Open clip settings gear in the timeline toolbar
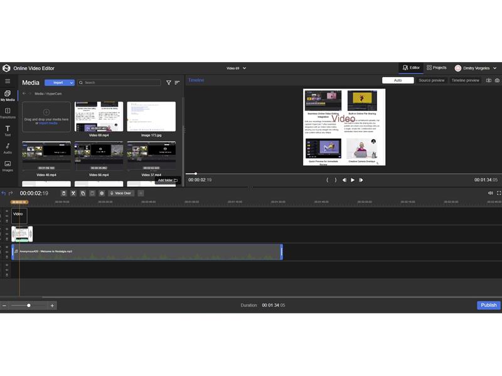Image resolution: width=502 pixels, height=376 pixels. point(102,193)
